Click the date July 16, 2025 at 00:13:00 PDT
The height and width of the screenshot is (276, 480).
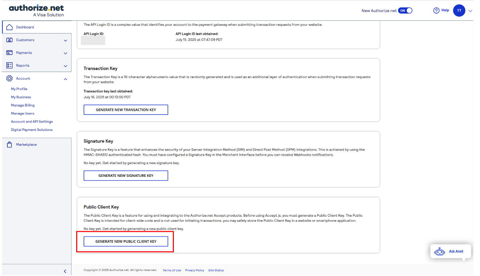coord(107,97)
